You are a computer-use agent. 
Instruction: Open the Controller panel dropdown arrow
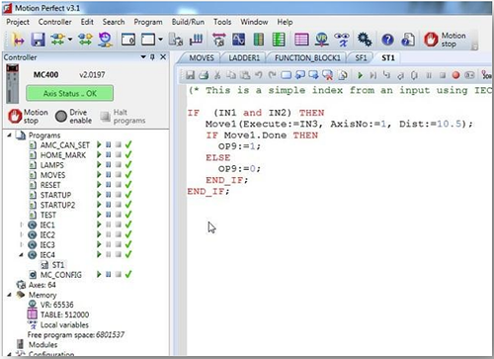click(x=143, y=57)
